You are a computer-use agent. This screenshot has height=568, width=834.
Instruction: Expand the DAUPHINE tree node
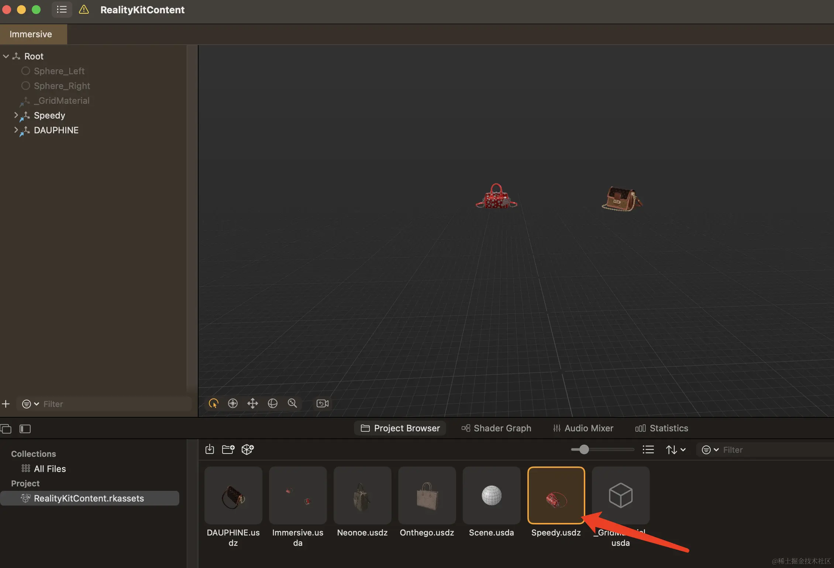click(16, 130)
